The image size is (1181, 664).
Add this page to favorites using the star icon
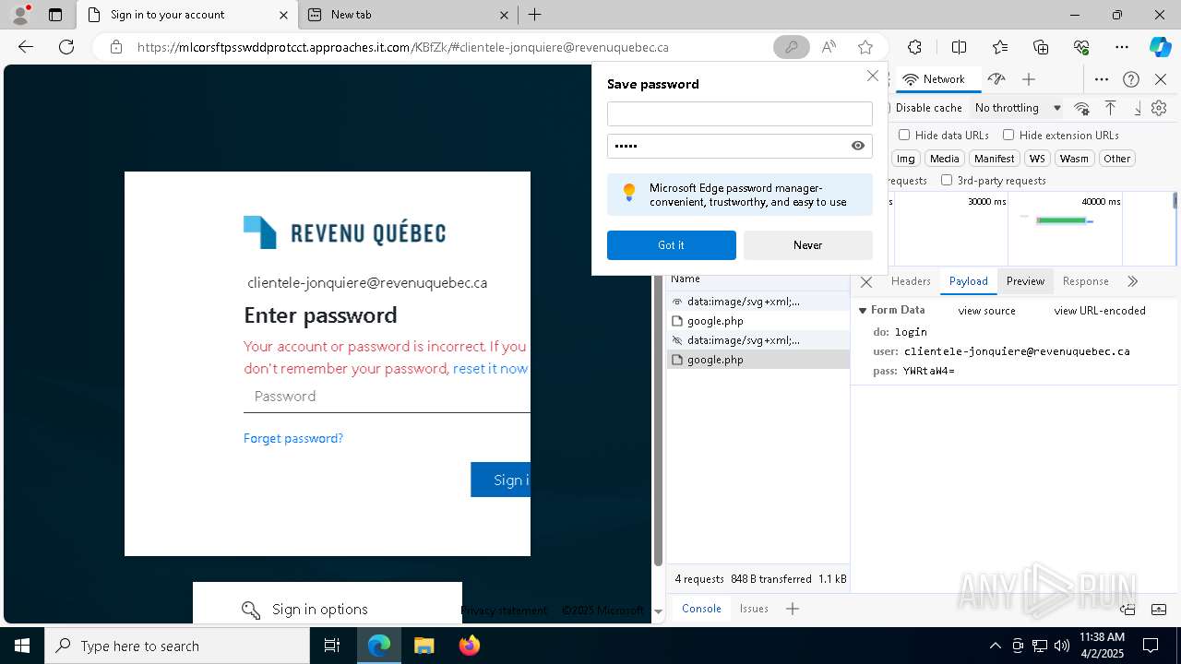click(865, 47)
